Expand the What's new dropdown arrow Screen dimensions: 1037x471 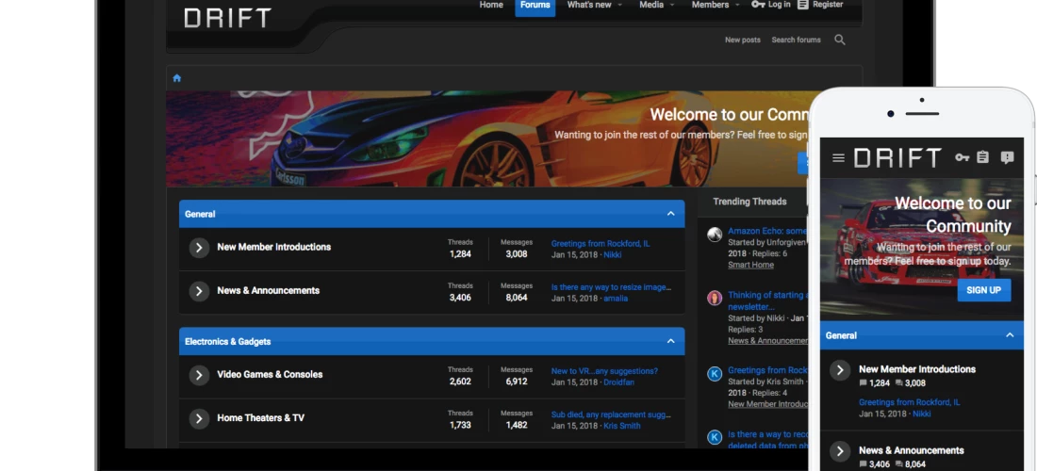(x=621, y=6)
